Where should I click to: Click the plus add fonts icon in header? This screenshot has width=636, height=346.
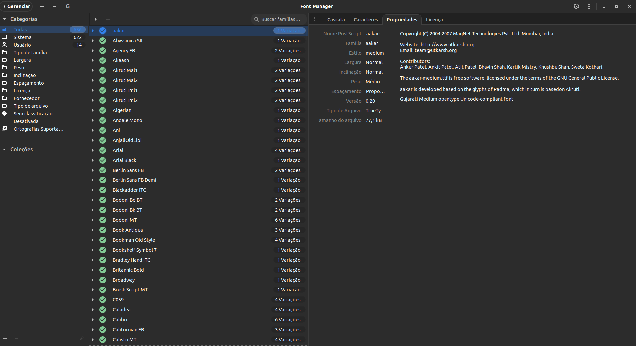pyautogui.click(x=42, y=6)
